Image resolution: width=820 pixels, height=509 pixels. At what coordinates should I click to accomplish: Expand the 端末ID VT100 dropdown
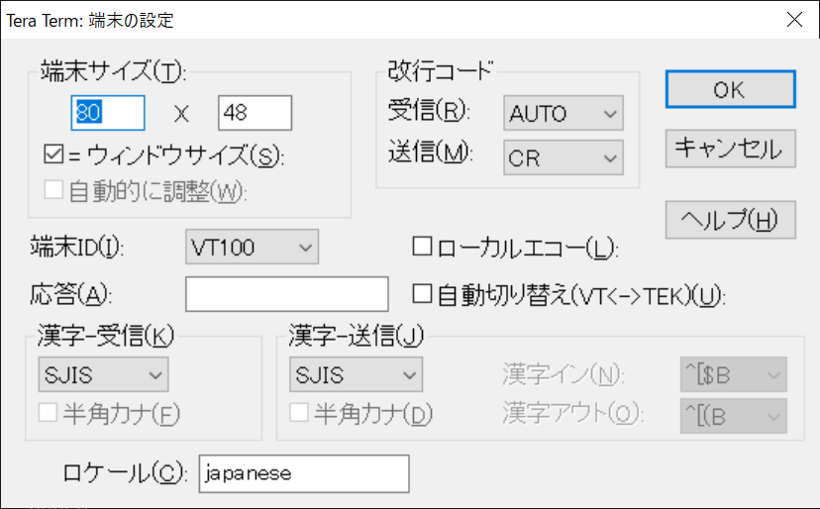pos(253,247)
